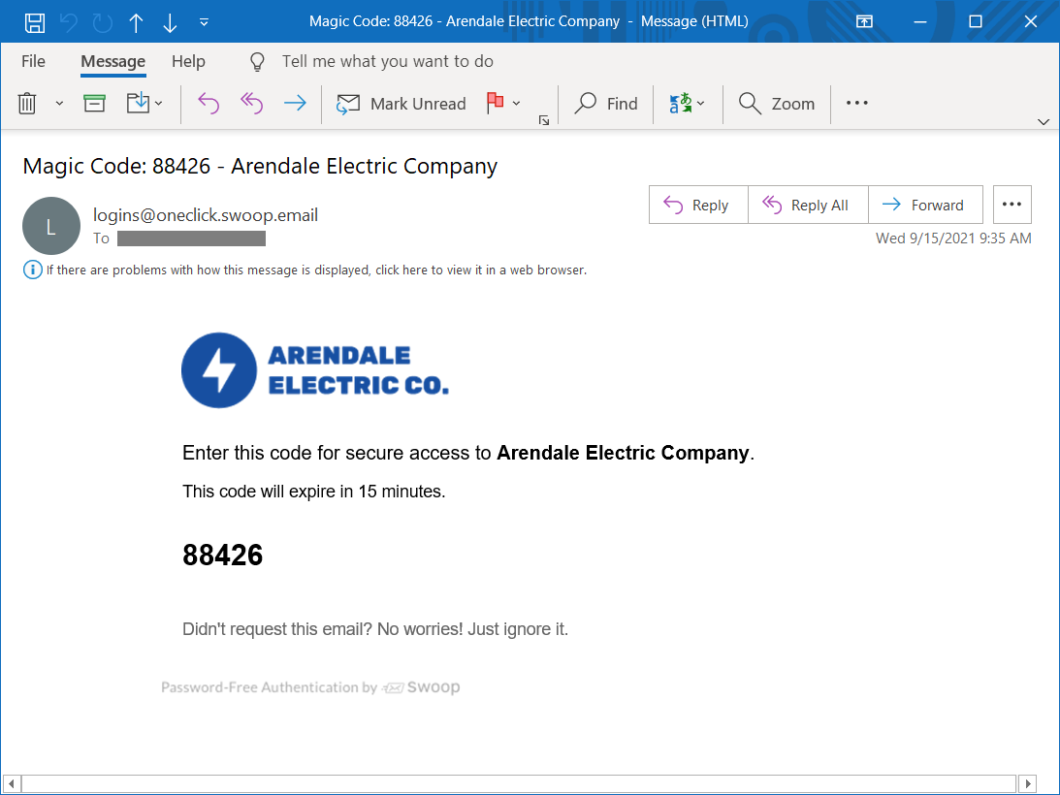
Task: Open Customize Quick Access Toolbar dropdown
Action: pos(204,22)
